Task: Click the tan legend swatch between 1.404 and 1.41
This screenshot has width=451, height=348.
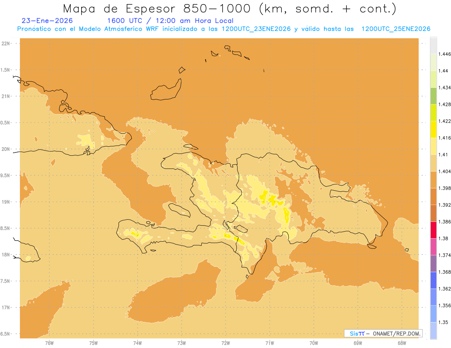Action: click(x=433, y=163)
